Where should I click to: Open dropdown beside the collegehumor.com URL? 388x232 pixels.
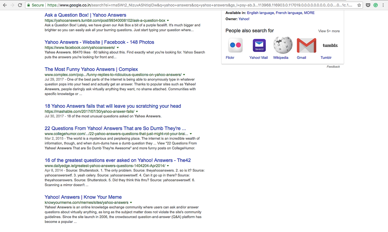coord(191,134)
